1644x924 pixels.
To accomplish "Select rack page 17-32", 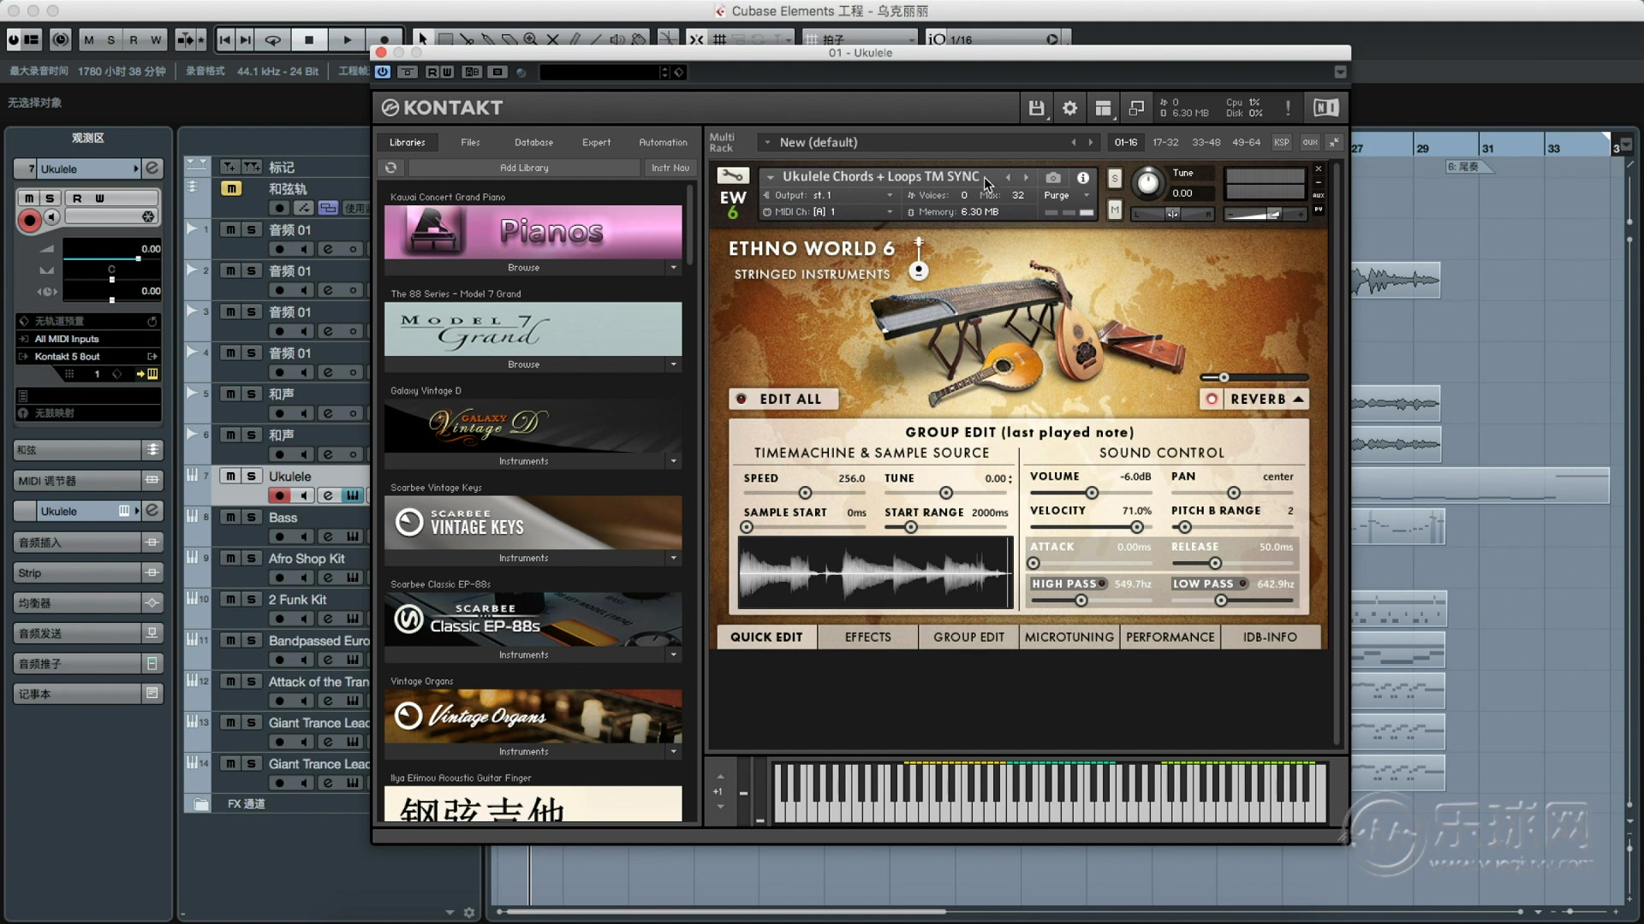I will pyautogui.click(x=1165, y=142).
